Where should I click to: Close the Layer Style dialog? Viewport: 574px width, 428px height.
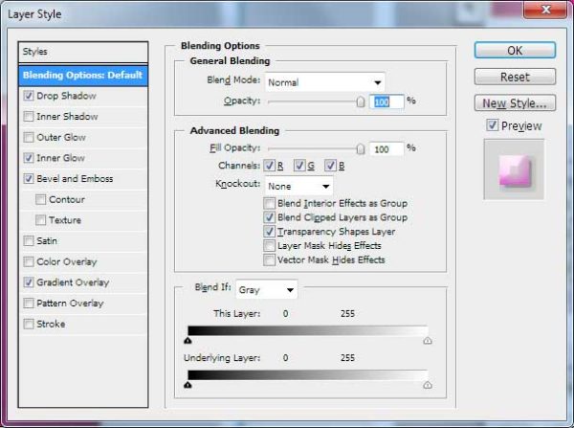545,10
